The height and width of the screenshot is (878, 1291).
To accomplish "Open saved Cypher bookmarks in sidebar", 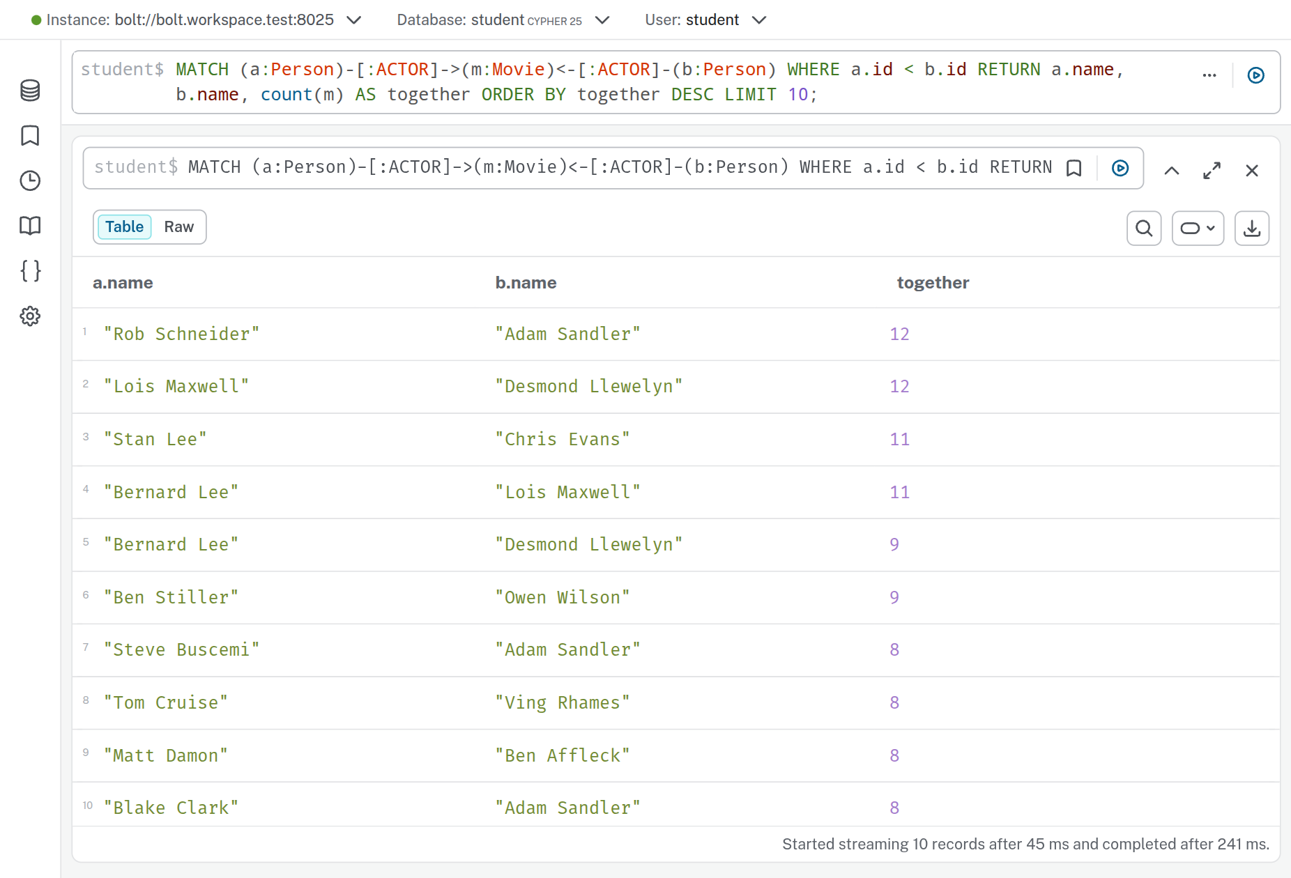I will tap(30, 136).
